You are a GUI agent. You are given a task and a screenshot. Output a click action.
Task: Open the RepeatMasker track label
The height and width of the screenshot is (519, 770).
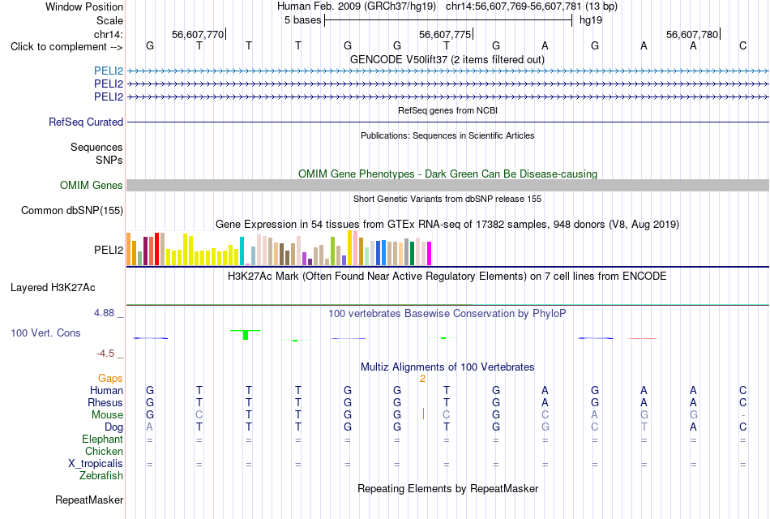pos(89,500)
